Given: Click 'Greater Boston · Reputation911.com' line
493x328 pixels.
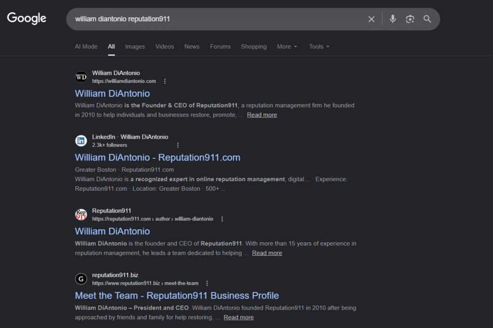Looking at the screenshot, I should [x=124, y=170].
